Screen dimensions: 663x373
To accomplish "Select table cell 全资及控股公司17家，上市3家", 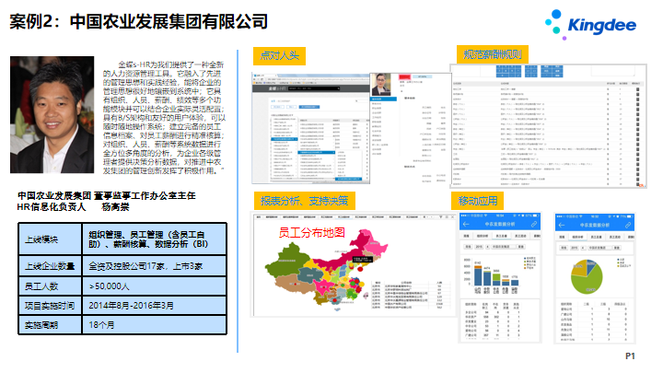I will pos(155,266).
